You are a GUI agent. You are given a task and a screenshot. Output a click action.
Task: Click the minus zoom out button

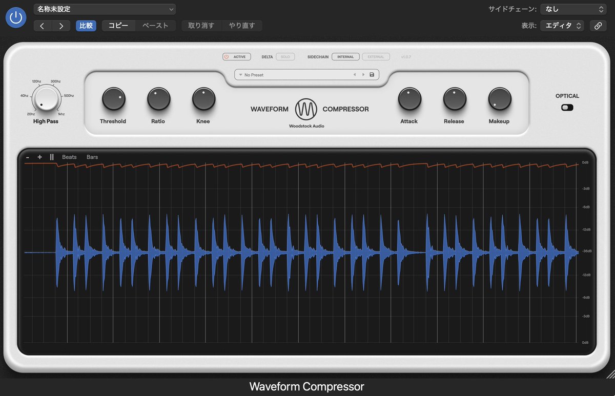point(28,157)
